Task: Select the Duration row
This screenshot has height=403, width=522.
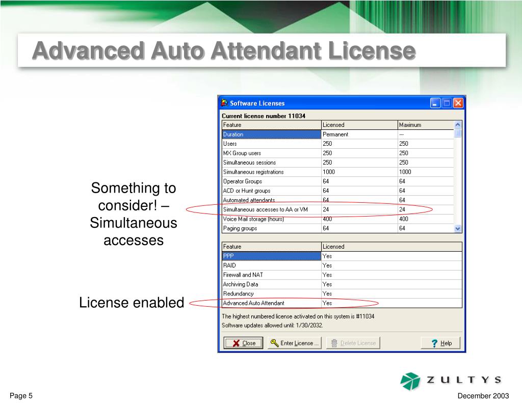Action: pyautogui.click(x=337, y=135)
